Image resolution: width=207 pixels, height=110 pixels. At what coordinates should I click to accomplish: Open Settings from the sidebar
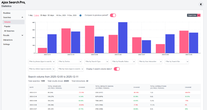(x=7, y=44)
